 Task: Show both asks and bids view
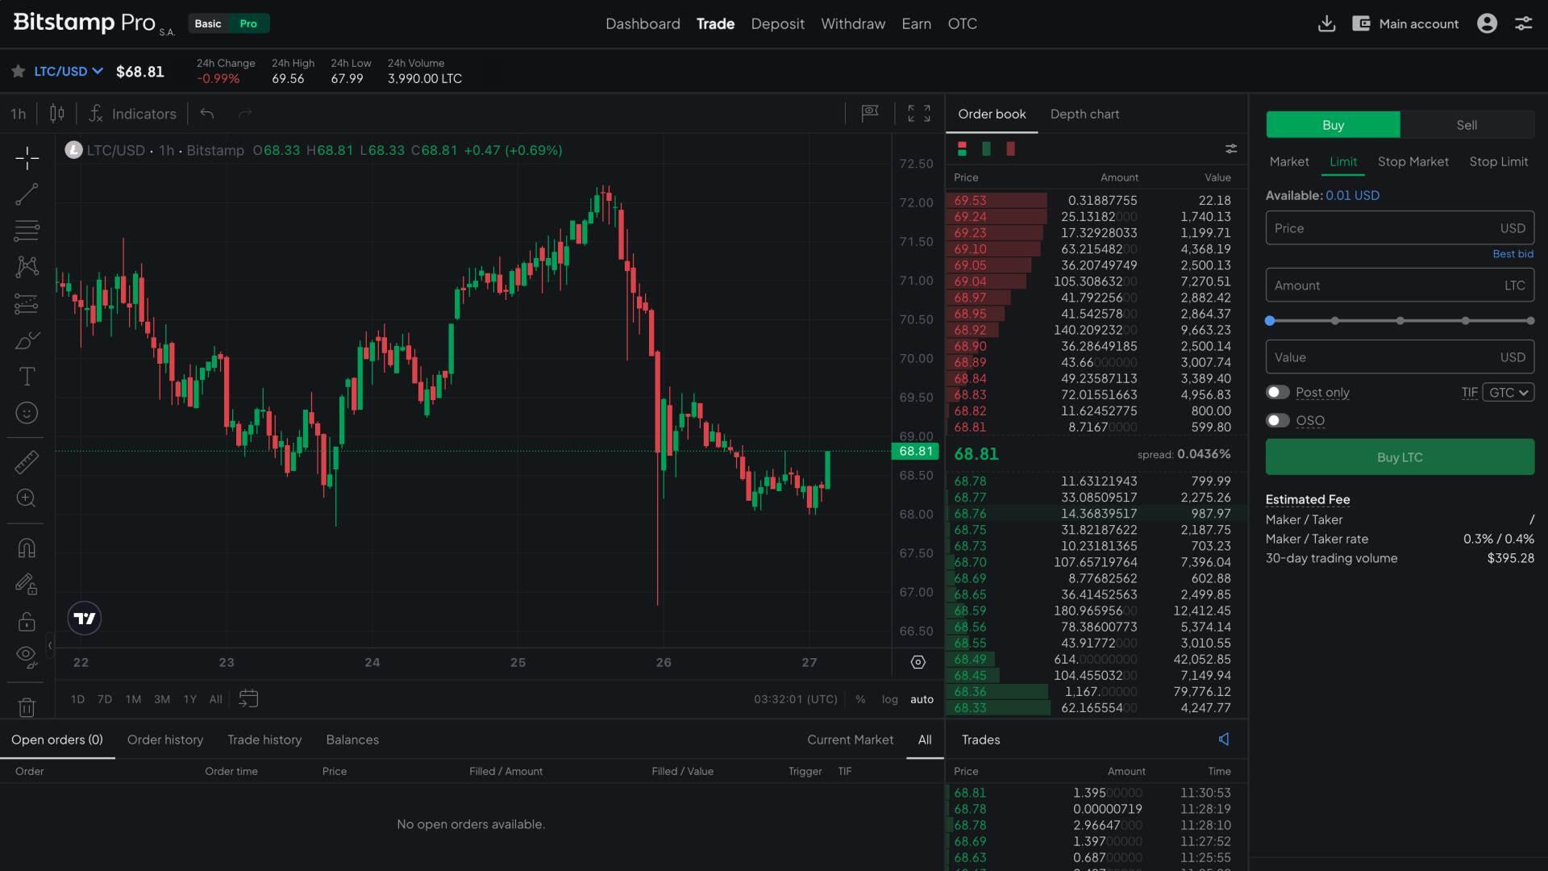pos(962,149)
